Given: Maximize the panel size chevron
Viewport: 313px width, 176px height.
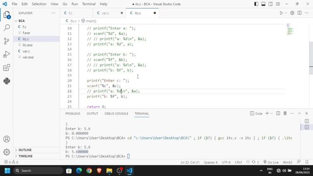Looking at the screenshot, I should (299, 113).
